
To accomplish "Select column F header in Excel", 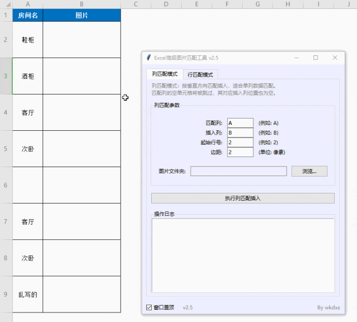I will 227,4.
